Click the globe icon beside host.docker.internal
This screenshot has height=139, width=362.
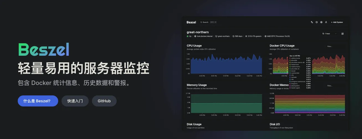[x=195, y=36]
